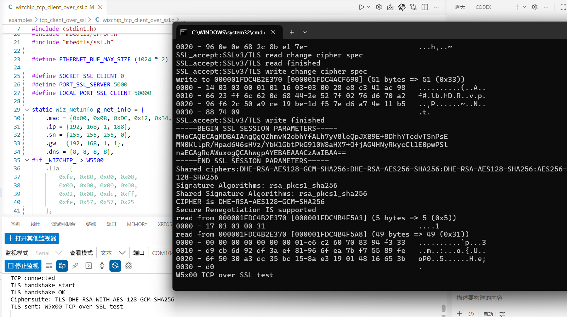Open the 端口 COM port dropdown
This screenshot has width=567, height=317.
[x=160, y=253]
